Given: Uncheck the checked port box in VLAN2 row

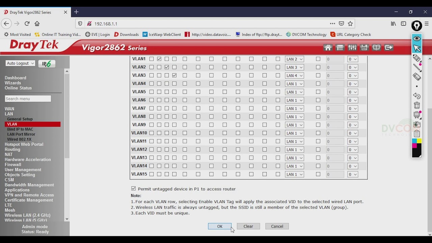Looking at the screenshot, I should [167, 67].
